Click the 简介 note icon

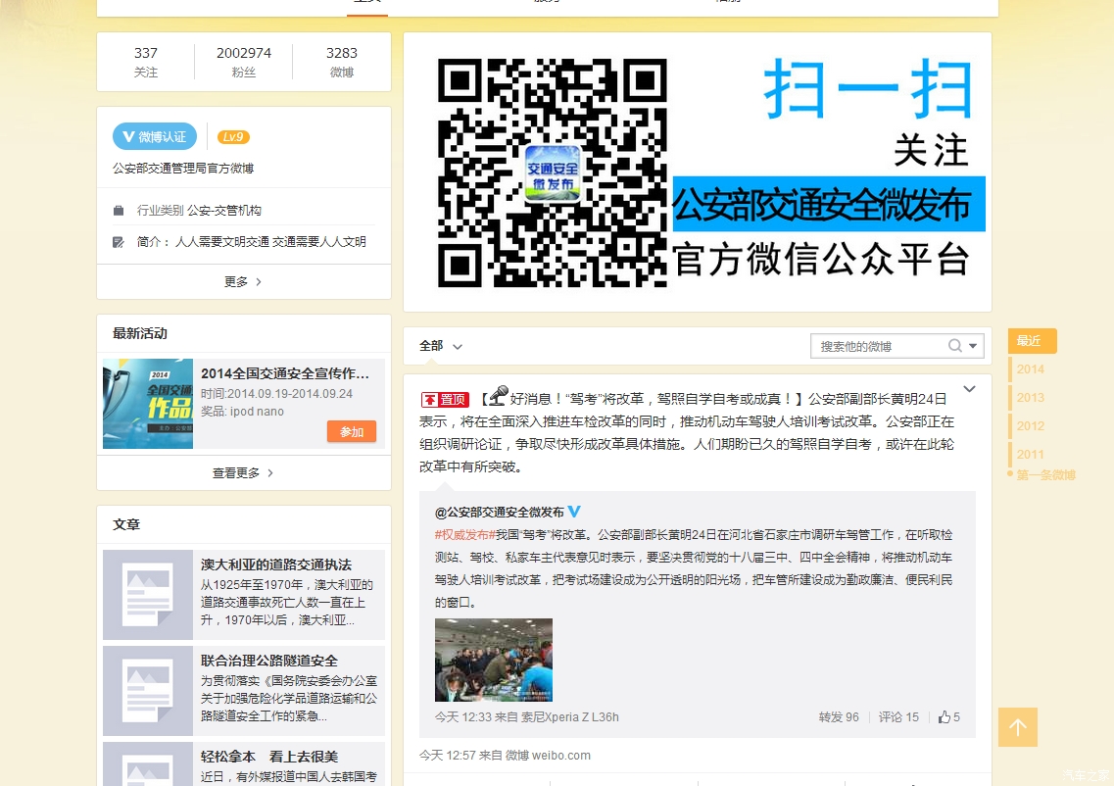pos(119,242)
